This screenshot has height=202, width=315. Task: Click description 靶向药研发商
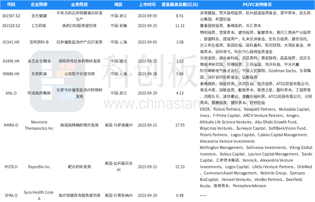click(79, 167)
